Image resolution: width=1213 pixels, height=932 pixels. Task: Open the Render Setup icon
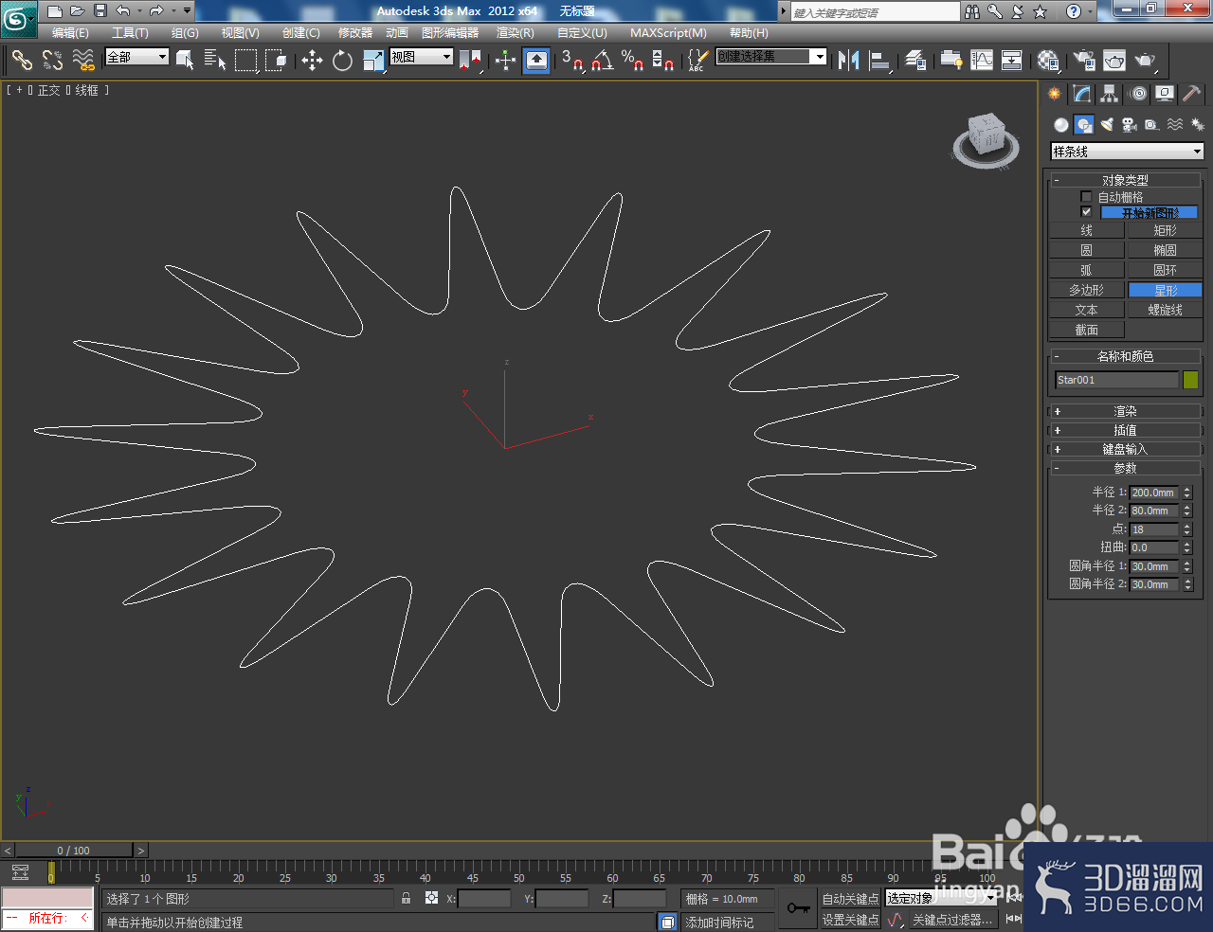point(1084,61)
